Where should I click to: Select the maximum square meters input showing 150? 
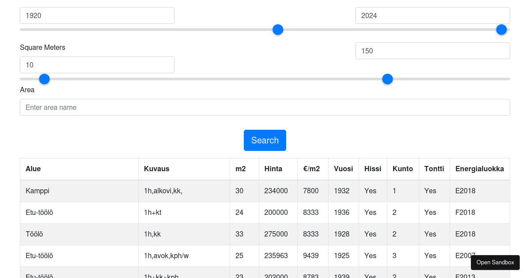pyautogui.click(x=432, y=50)
